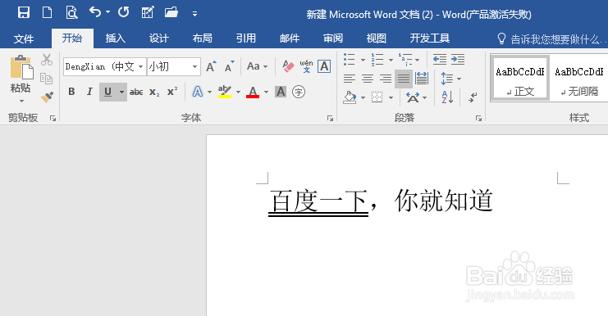Toggle character shading gray A
Image resolution: width=608 pixels, height=316 pixels.
pos(281,92)
